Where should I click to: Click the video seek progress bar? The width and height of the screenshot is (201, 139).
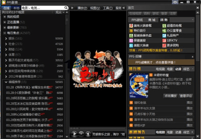point(98,128)
